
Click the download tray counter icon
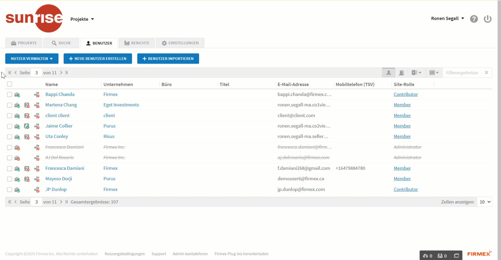(442, 256)
